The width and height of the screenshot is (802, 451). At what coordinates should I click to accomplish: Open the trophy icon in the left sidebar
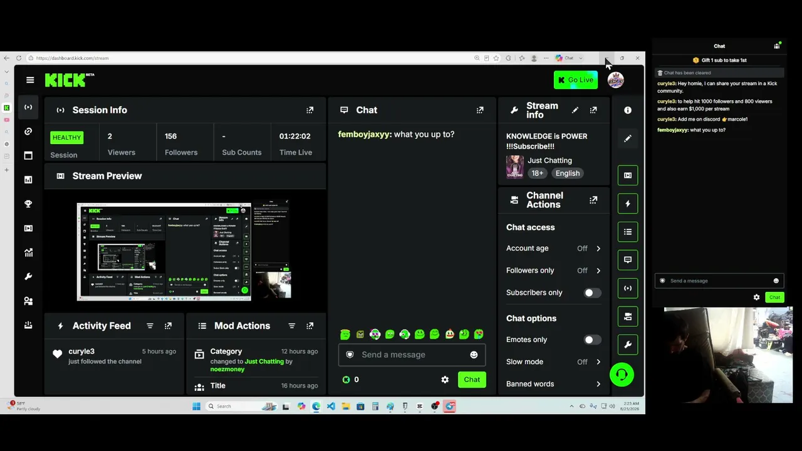pyautogui.click(x=28, y=204)
